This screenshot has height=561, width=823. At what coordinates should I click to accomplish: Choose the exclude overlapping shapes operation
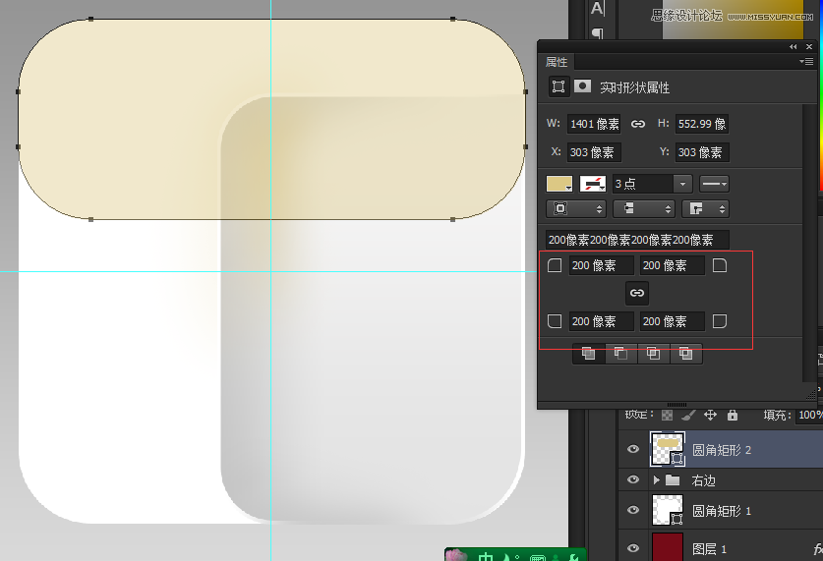(685, 354)
